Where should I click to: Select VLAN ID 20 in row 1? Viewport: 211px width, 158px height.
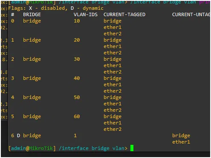pyautogui.click(x=77, y=40)
